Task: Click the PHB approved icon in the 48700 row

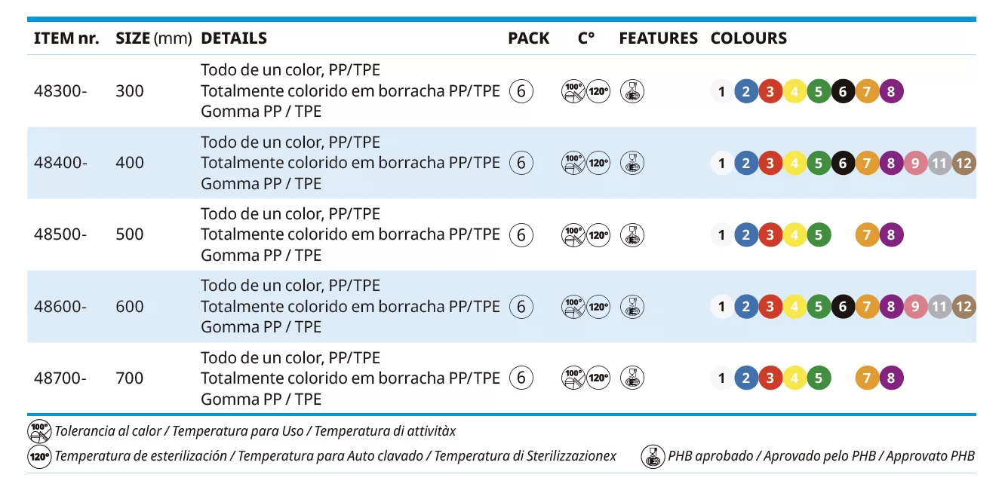Action: coord(632,378)
